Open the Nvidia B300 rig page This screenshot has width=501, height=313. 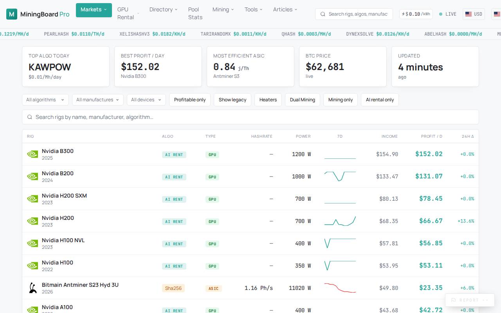click(x=58, y=151)
